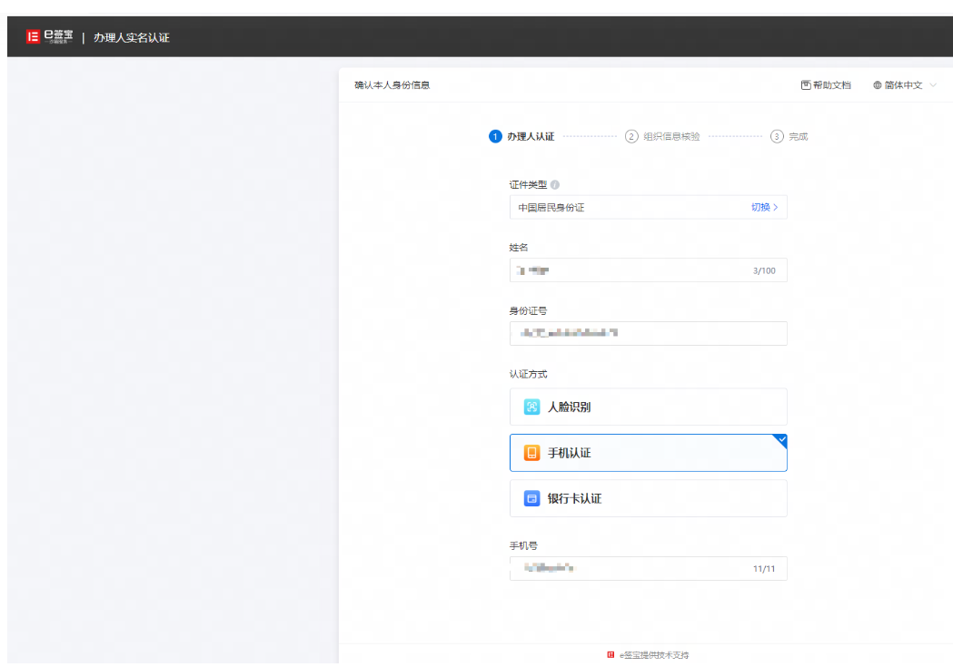Click the footer e签宝提供技术支持 text
The height and width of the screenshot is (667, 953).
click(654, 655)
